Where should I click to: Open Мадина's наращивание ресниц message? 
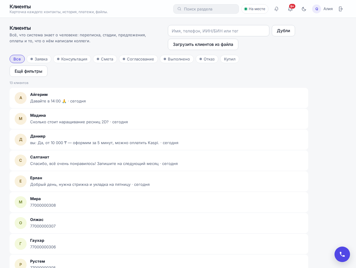(x=79, y=122)
